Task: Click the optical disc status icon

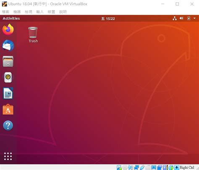Action: pos(125,167)
